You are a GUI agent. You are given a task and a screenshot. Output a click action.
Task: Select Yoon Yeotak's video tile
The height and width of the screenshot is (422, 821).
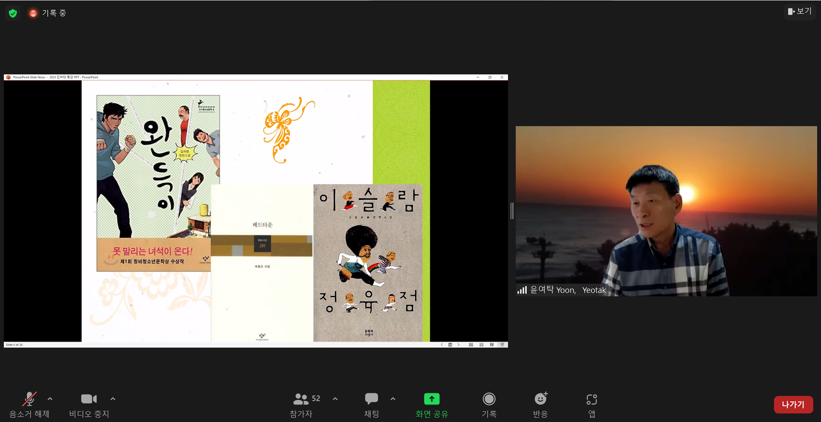(x=666, y=211)
